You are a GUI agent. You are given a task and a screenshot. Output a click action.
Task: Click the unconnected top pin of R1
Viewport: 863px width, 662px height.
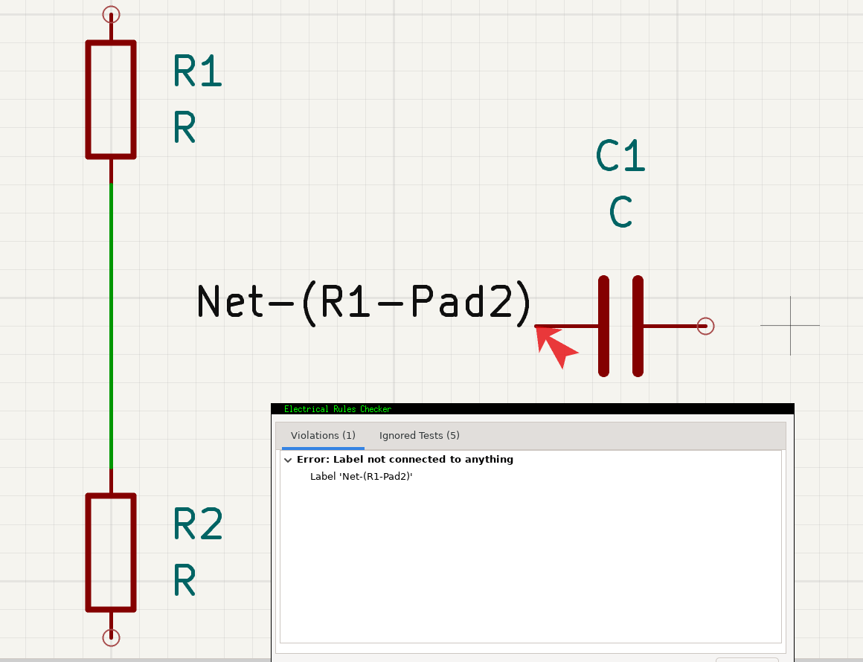111,15
